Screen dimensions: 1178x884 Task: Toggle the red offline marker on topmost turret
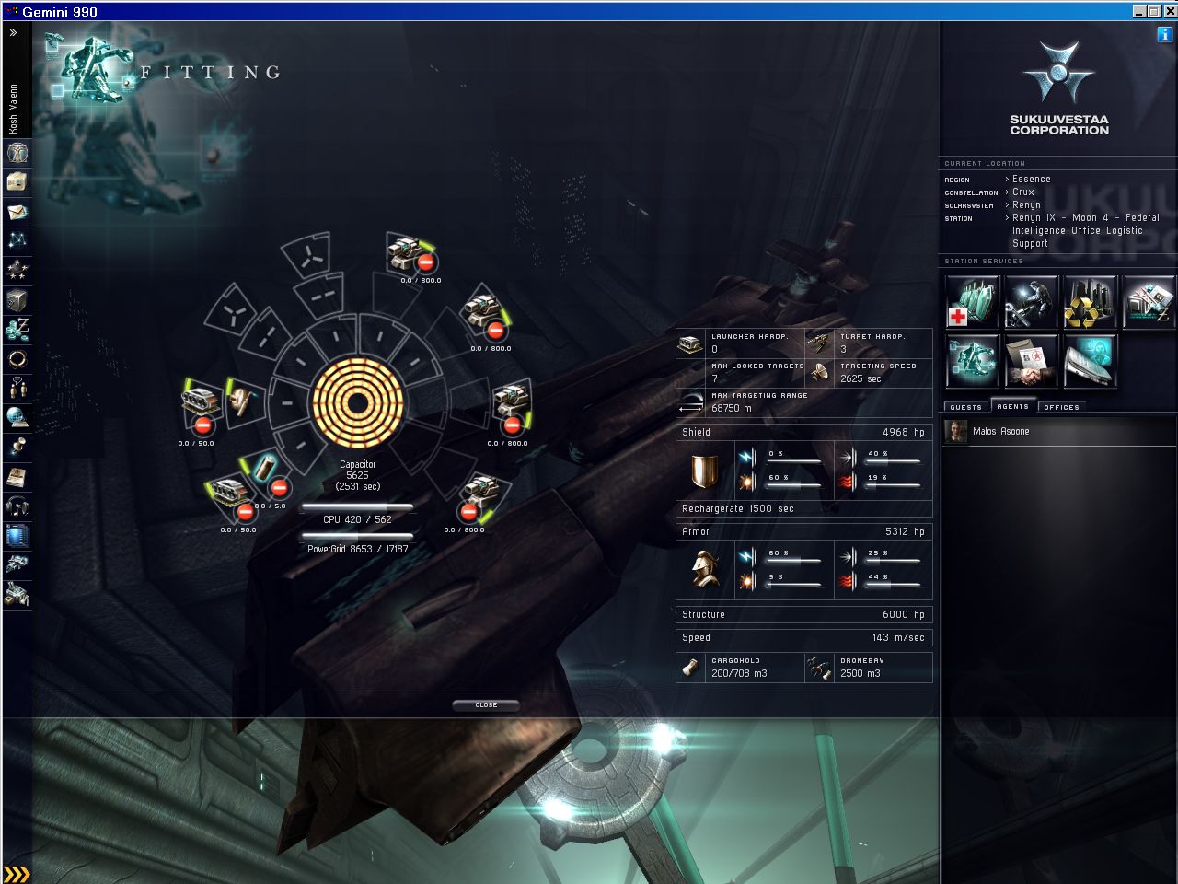click(x=427, y=263)
